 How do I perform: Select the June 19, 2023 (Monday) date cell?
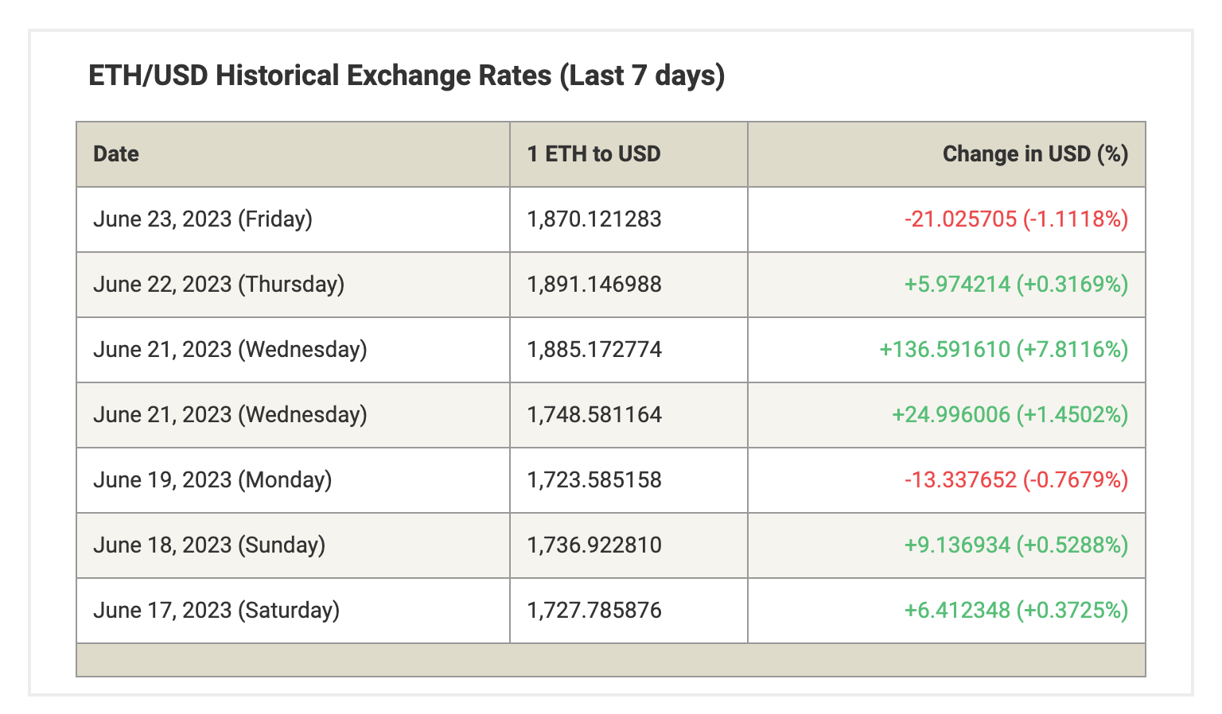[x=212, y=480]
